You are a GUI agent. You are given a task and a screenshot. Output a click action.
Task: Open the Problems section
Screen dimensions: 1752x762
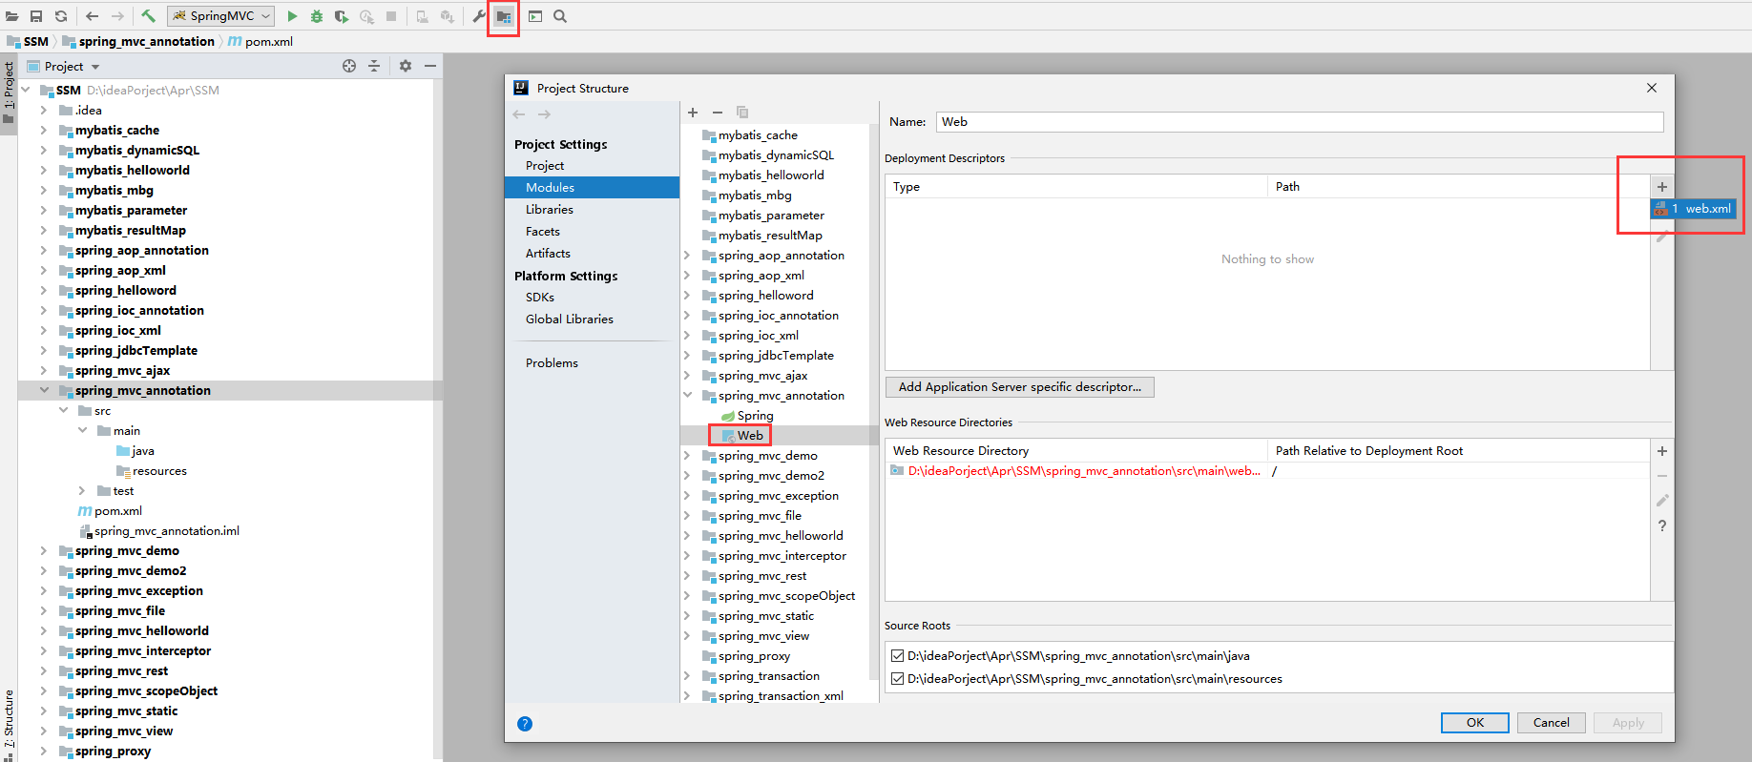pyautogui.click(x=552, y=363)
